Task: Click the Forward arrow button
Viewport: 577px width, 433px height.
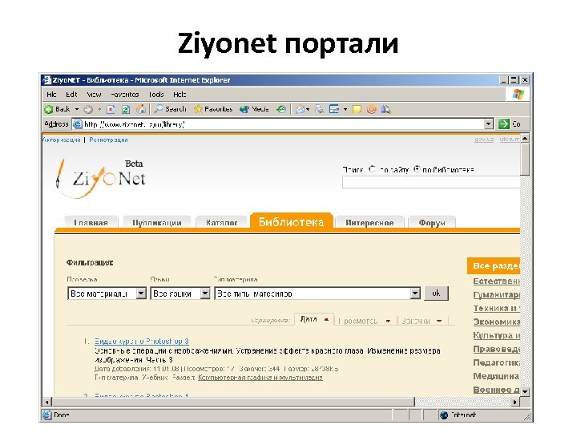Action: [x=88, y=109]
